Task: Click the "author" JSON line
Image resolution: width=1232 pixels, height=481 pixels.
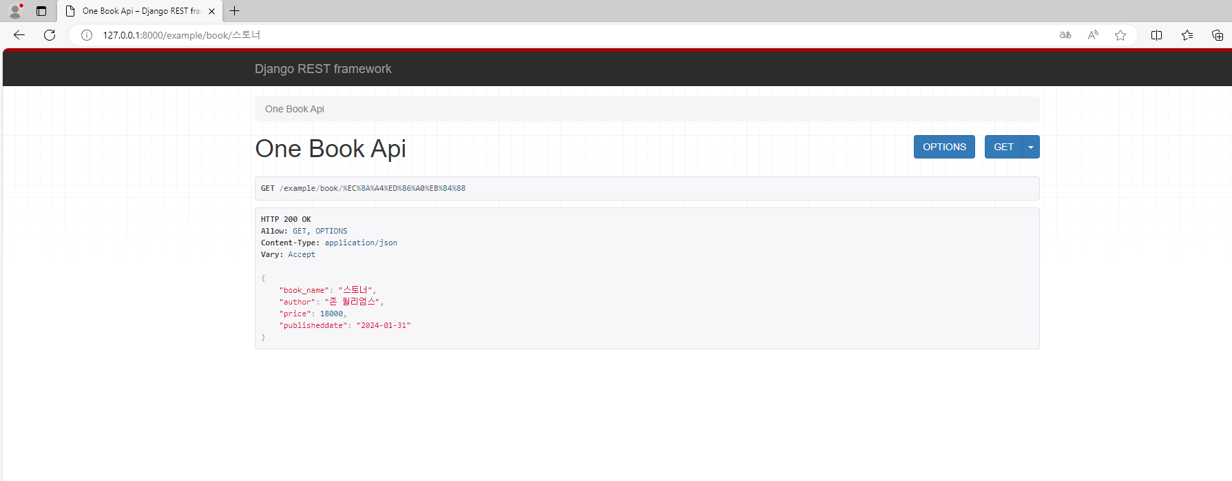Action: pos(331,302)
